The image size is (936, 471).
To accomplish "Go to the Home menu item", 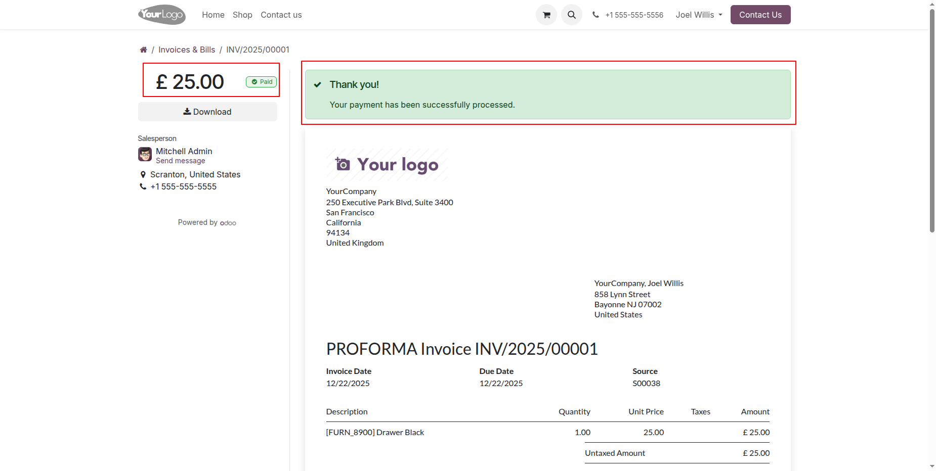I will pyautogui.click(x=213, y=15).
